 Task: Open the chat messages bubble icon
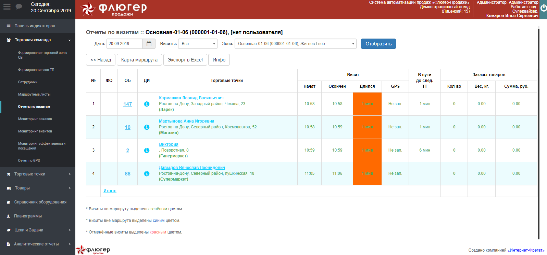click(x=19, y=7)
